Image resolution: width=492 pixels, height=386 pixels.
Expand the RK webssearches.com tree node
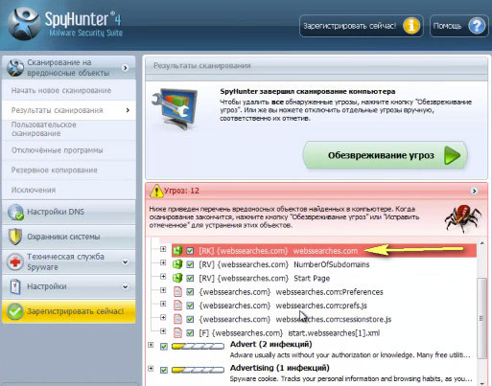click(x=163, y=249)
